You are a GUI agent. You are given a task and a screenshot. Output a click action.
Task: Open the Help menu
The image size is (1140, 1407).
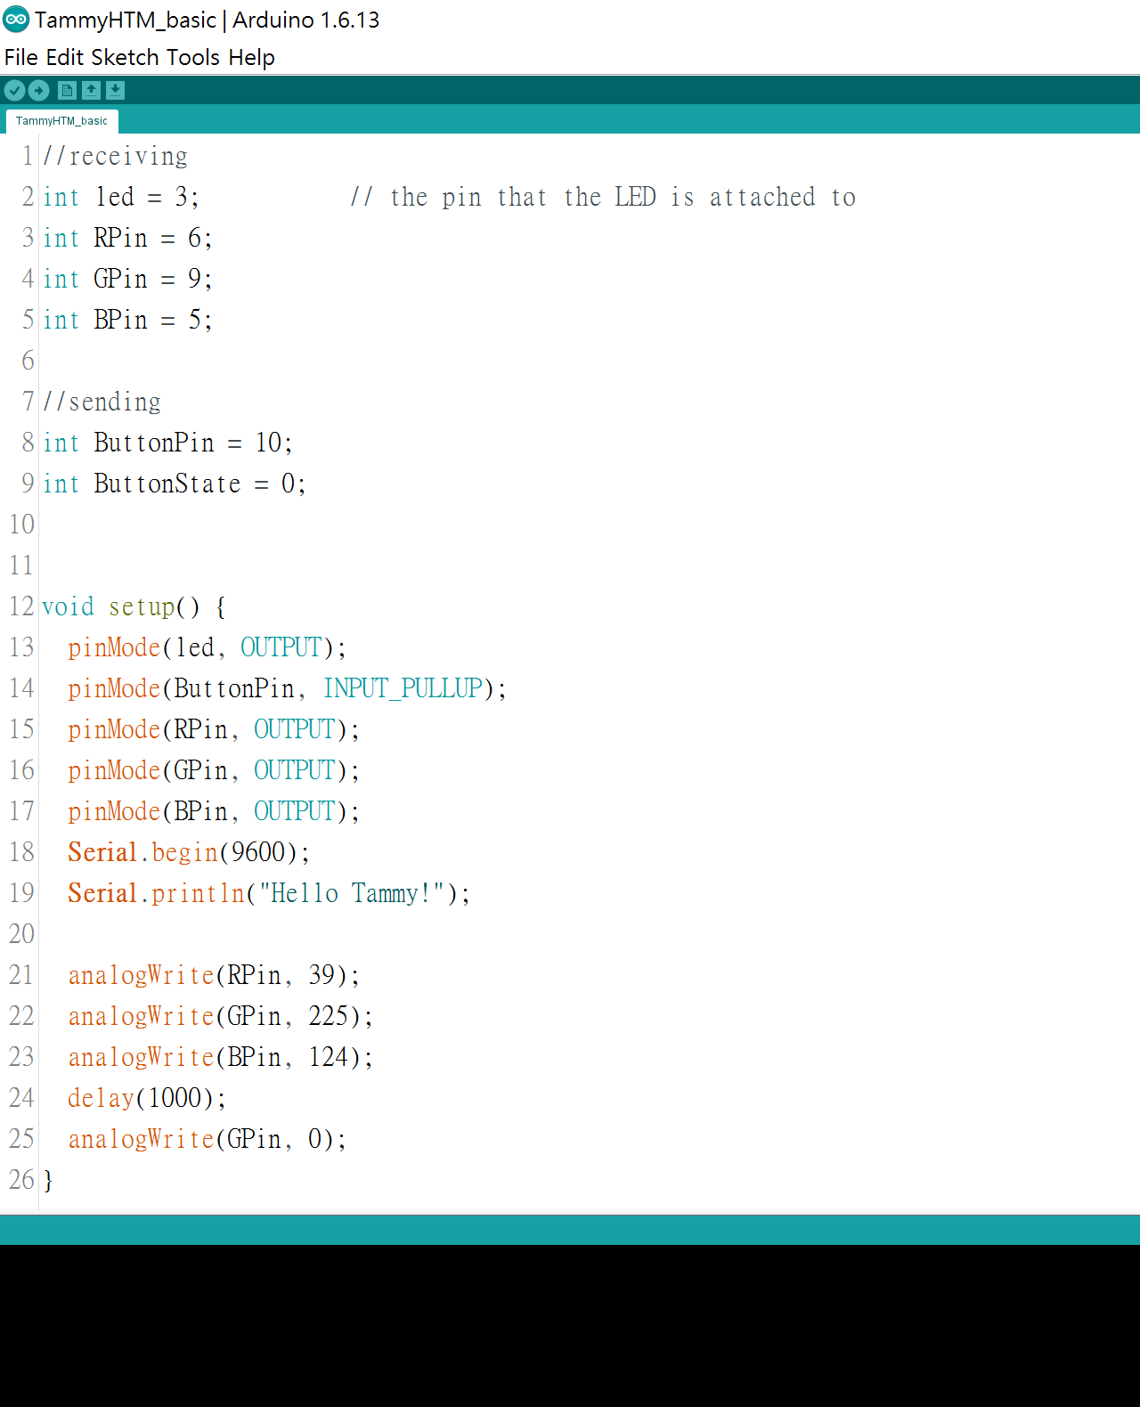point(251,57)
